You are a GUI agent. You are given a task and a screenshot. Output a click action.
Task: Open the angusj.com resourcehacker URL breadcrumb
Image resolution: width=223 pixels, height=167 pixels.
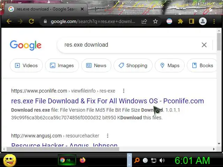55,136
